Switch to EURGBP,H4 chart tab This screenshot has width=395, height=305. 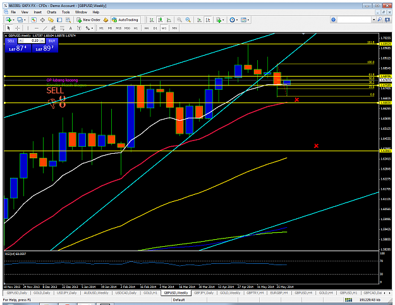click(x=279, y=293)
